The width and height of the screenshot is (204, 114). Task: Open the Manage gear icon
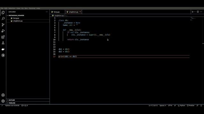3,101
